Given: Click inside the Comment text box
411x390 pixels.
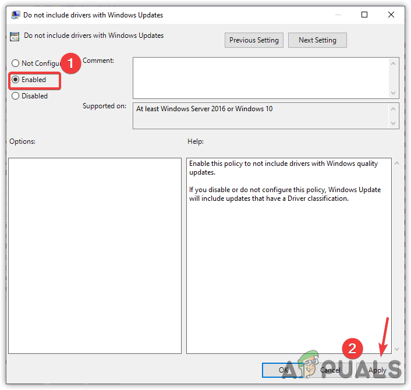Looking at the screenshot, I should coord(261,78).
